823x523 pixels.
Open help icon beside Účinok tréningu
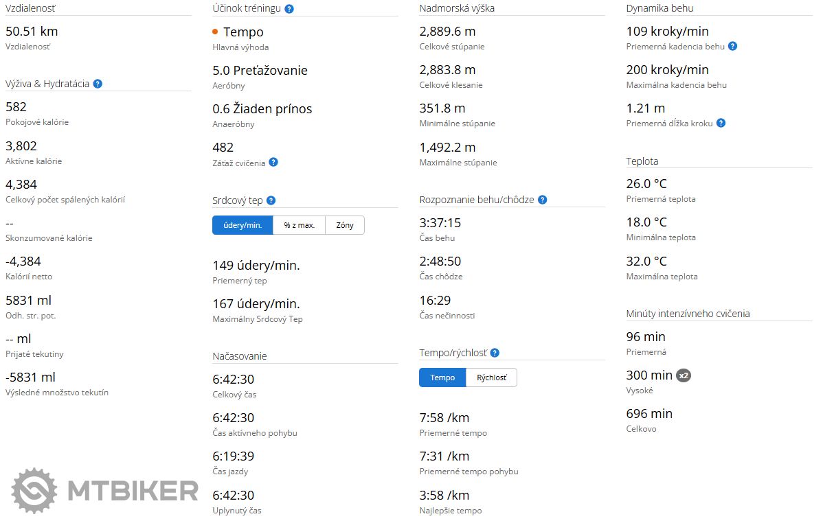pyautogui.click(x=289, y=9)
